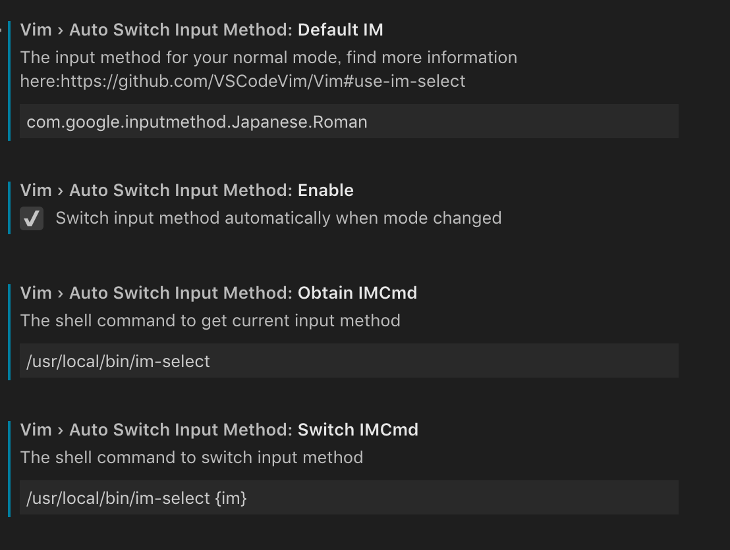The height and width of the screenshot is (550, 730).
Task: Select the value com.google.inputmethod.Japanese.Roman
Action: (196, 122)
